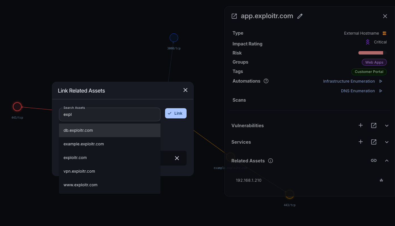Remove the linked asset with X icon
The width and height of the screenshot is (395, 226).
[177, 158]
